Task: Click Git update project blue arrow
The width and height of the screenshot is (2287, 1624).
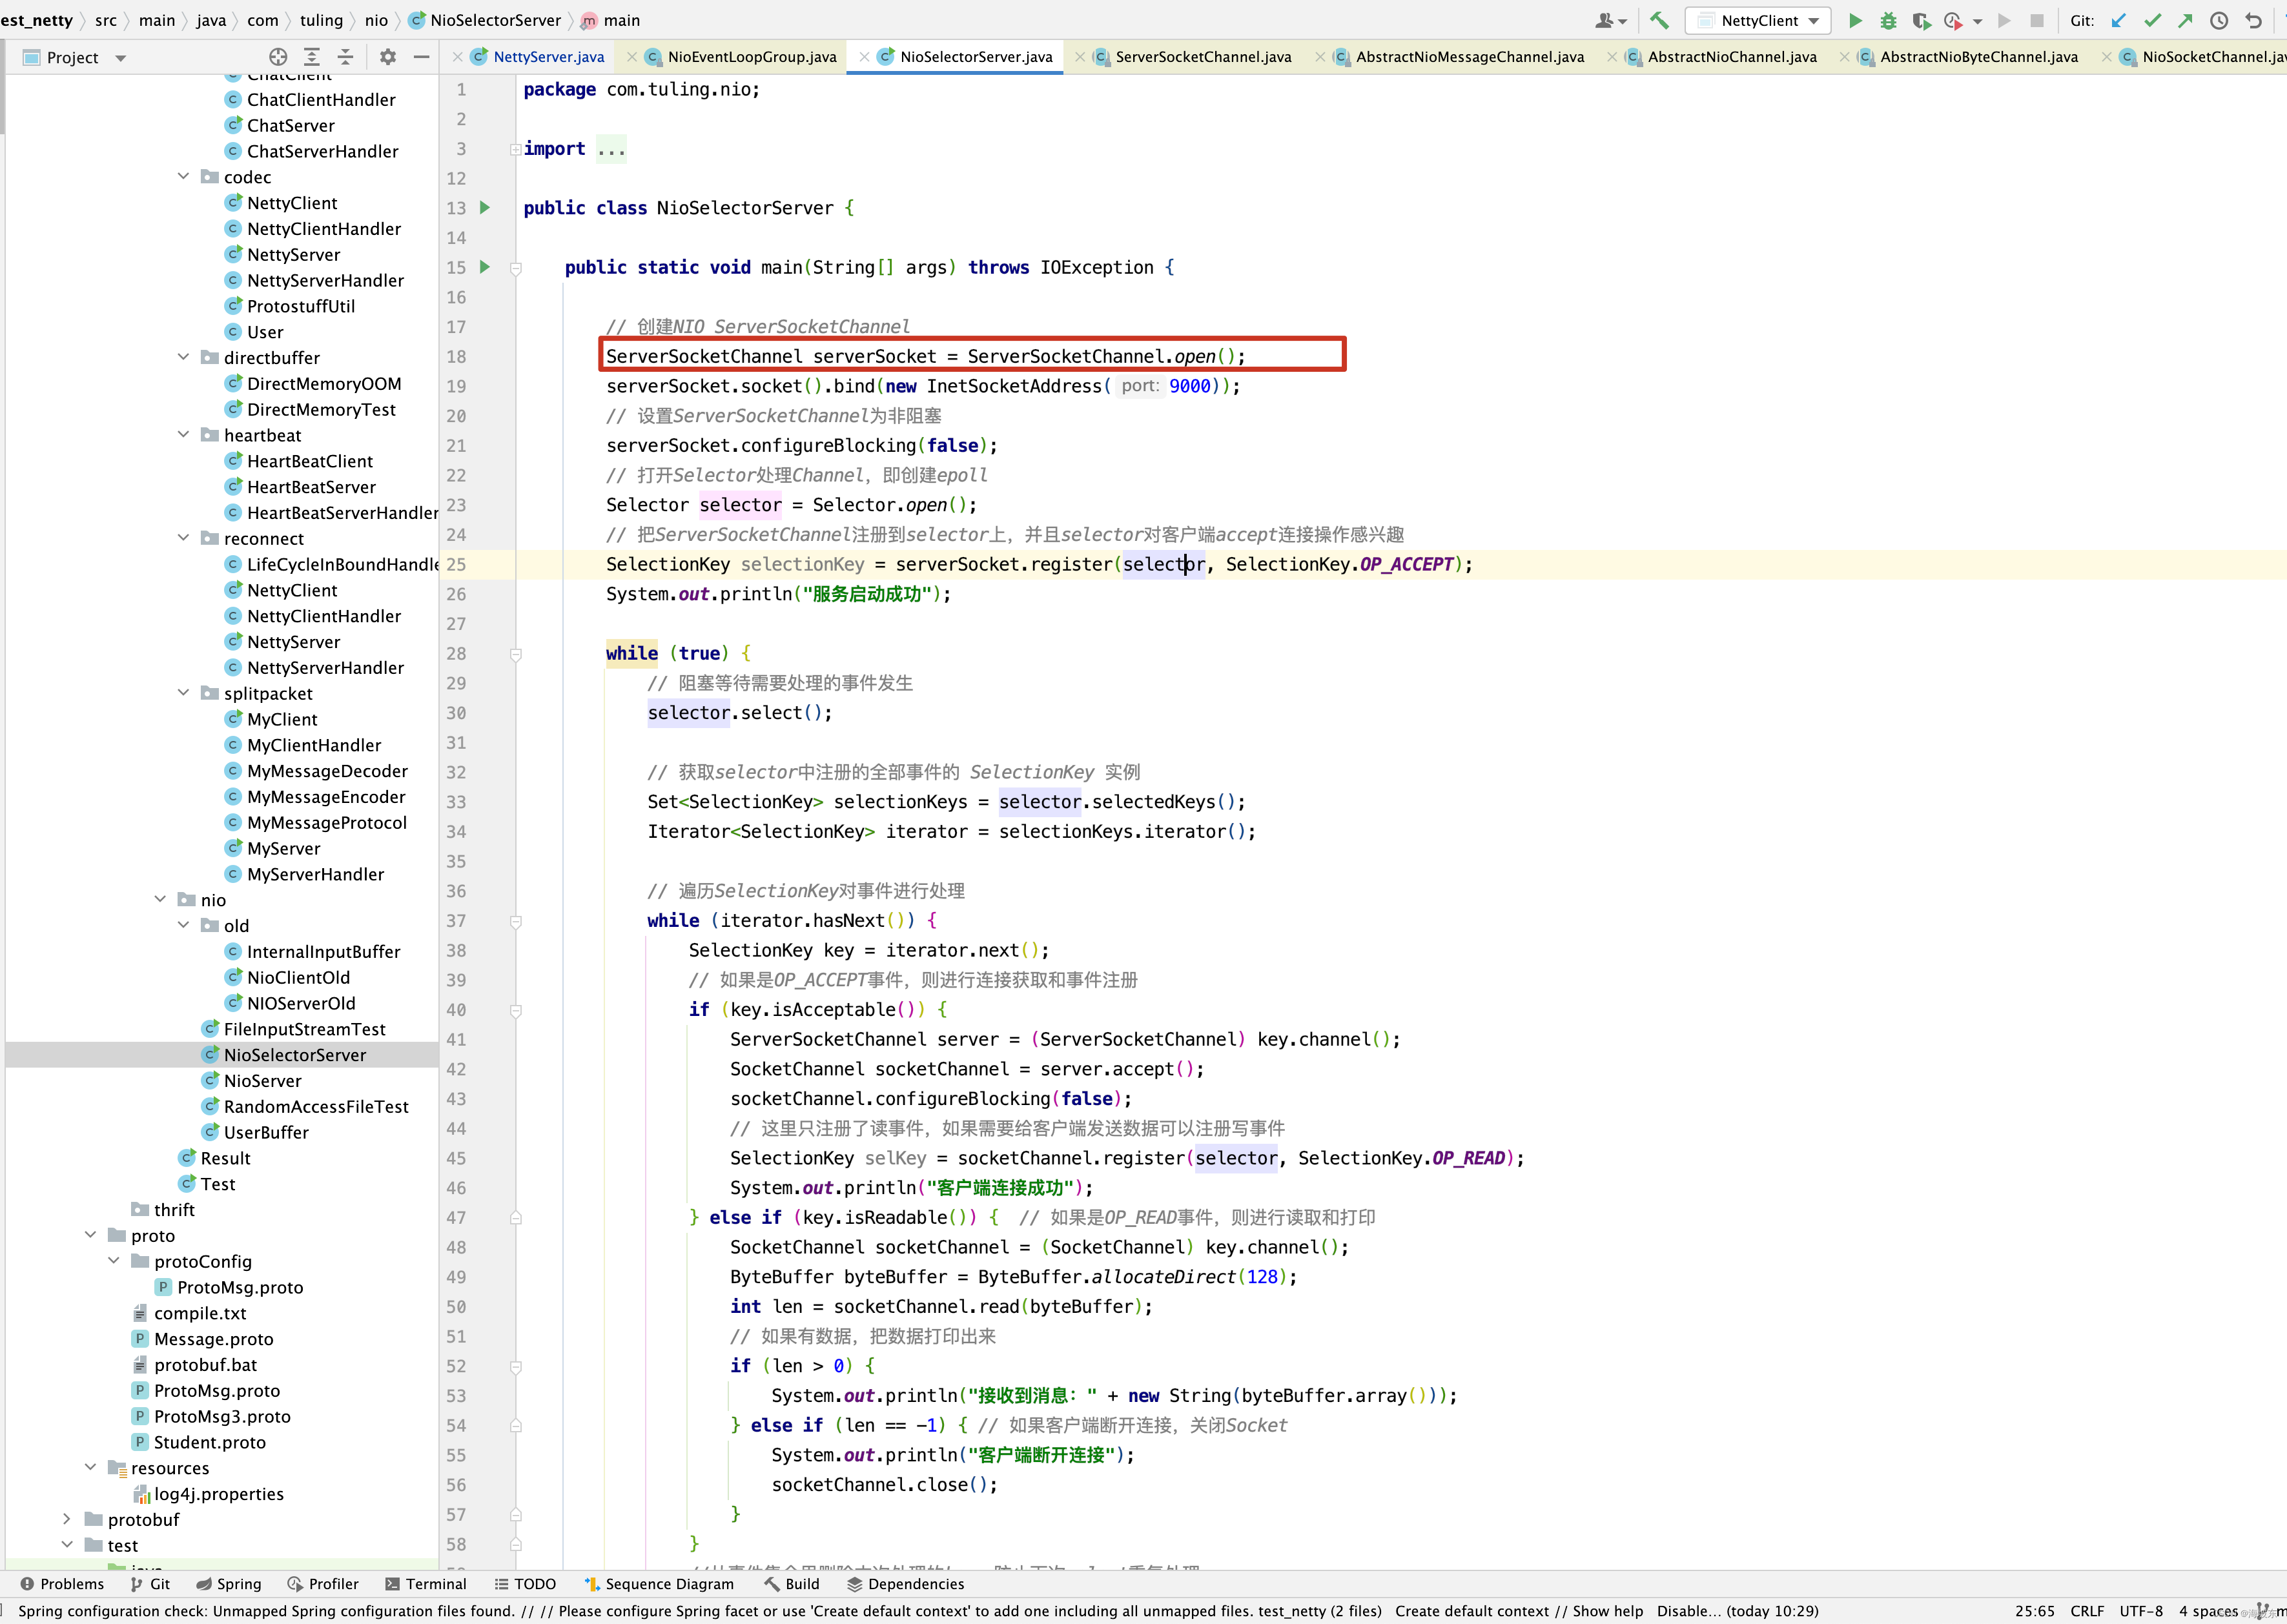Action: click(2118, 20)
